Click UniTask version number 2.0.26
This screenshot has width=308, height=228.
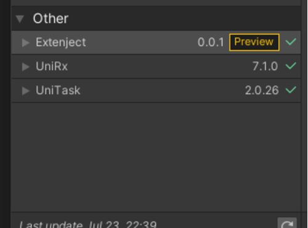pos(262,90)
